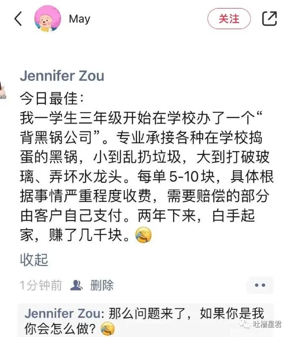Tap the 吐槽星君 watermark text

pos(267,324)
